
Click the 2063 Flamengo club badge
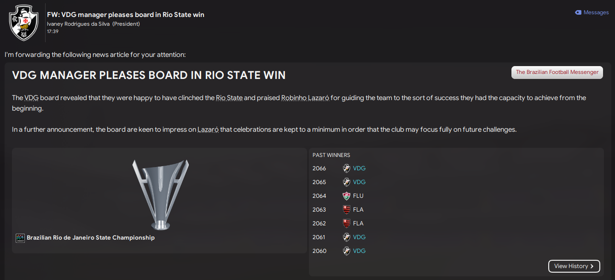[347, 210]
